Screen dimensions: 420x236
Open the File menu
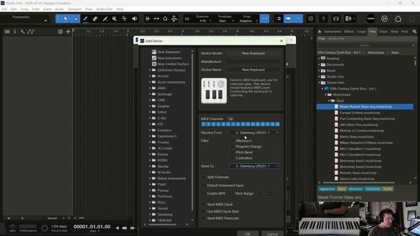click(x=5, y=9)
